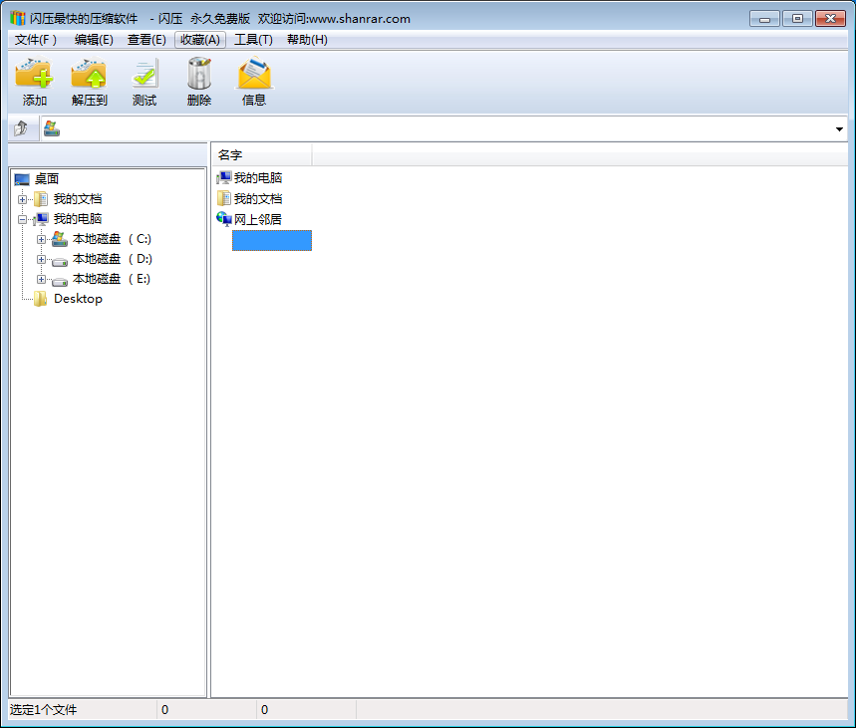The image size is (856, 728).
Task: Click the 删除 (Delete) trash icon
Action: (x=199, y=75)
